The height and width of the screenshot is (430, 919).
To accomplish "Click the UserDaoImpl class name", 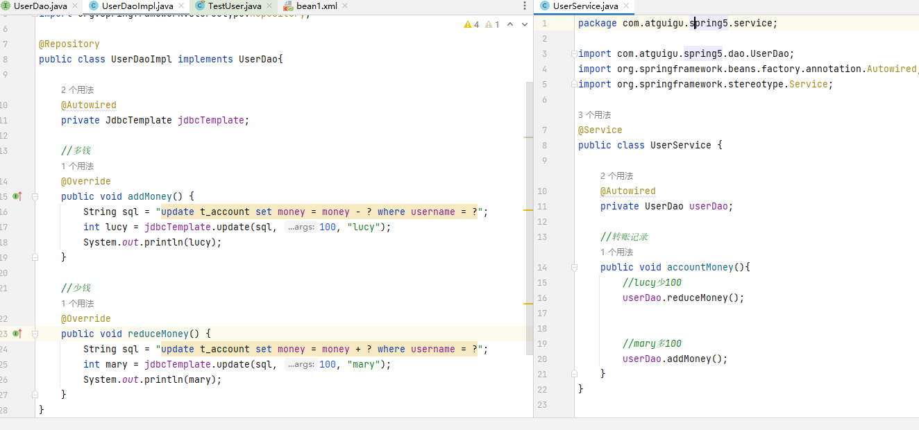I will [x=142, y=59].
